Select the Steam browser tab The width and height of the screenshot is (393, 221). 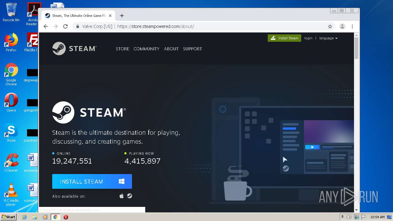pos(78,16)
